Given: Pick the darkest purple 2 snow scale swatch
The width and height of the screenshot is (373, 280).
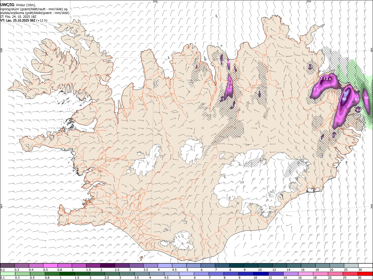Looking at the screenshot, I should 108,265.
